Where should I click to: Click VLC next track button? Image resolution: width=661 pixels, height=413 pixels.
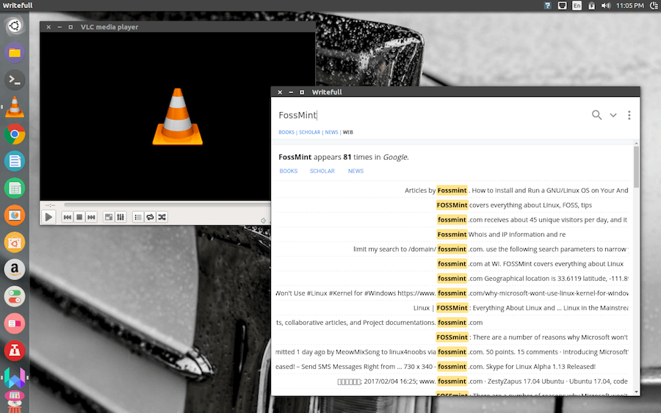[x=91, y=217]
